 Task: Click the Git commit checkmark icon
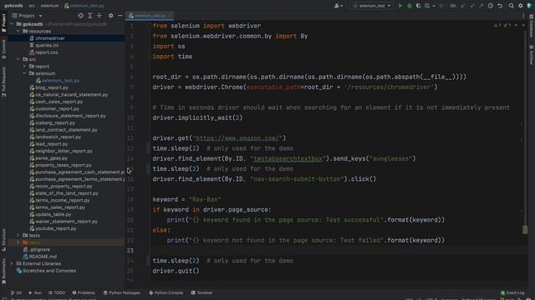tap(472, 6)
